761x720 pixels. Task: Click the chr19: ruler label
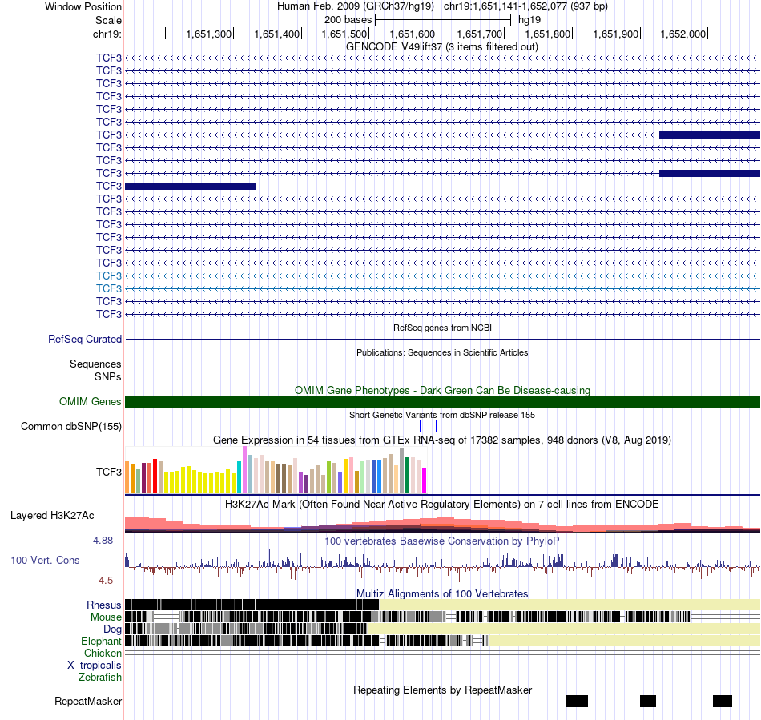(x=107, y=34)
